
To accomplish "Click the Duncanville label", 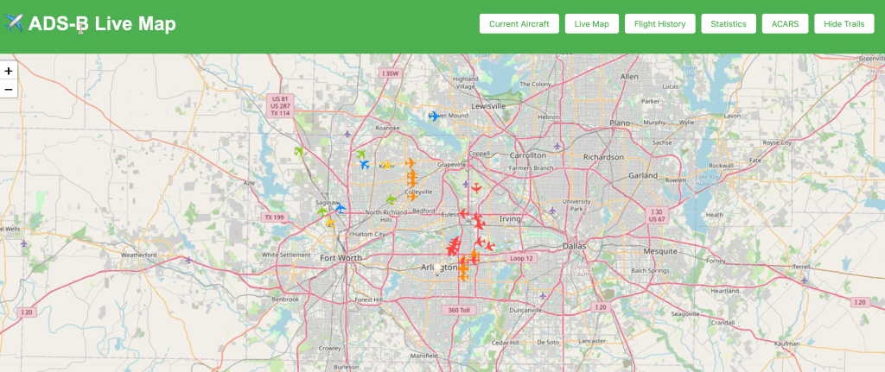I will [x=525, y=310].
